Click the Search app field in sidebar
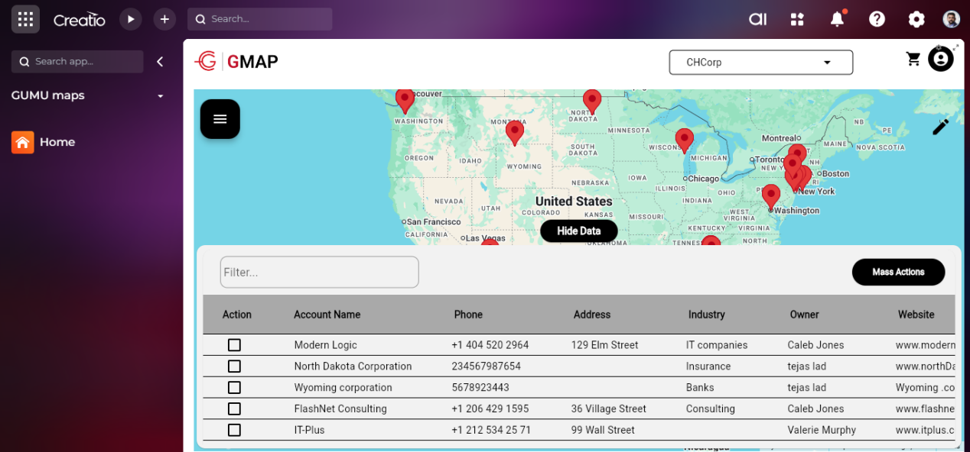 coord(77,62)
